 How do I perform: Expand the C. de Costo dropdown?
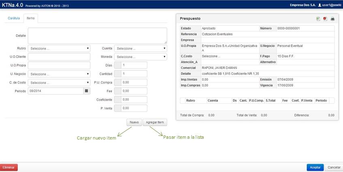click(x=59, y=83)
